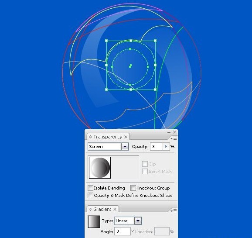Enable the Knockout Group checkbox
Image resolution: width=252 pixels, height=238 pixels.
(133, 188)
